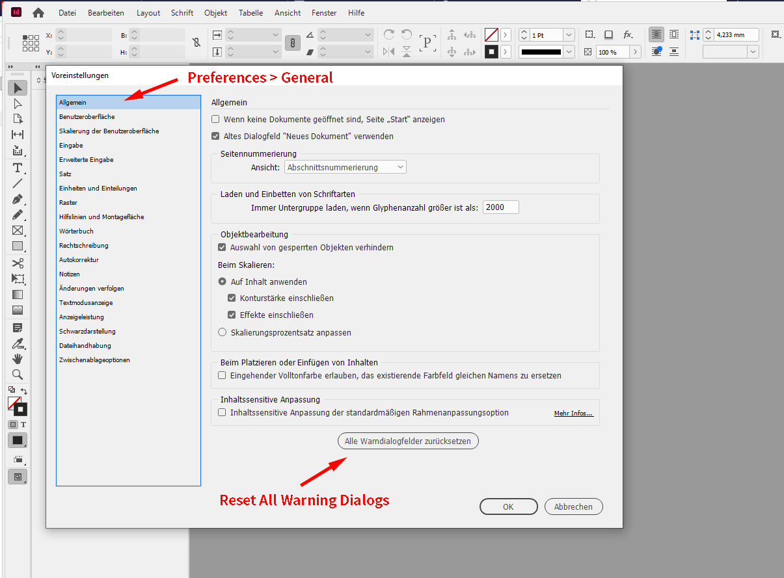Open the Tabelle menu
The height and width of the screenshot is (578, 784).
click(250, 12)
